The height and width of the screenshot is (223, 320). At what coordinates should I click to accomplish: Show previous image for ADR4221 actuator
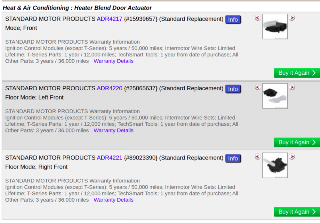pyautogui.click(x=258, y=157)
